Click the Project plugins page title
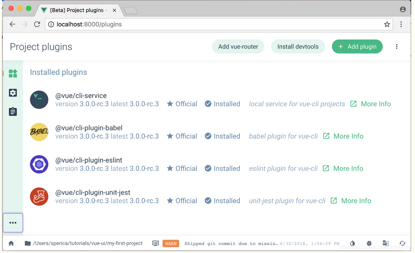The height and width of the screenshot is (253, 415). 41,47
